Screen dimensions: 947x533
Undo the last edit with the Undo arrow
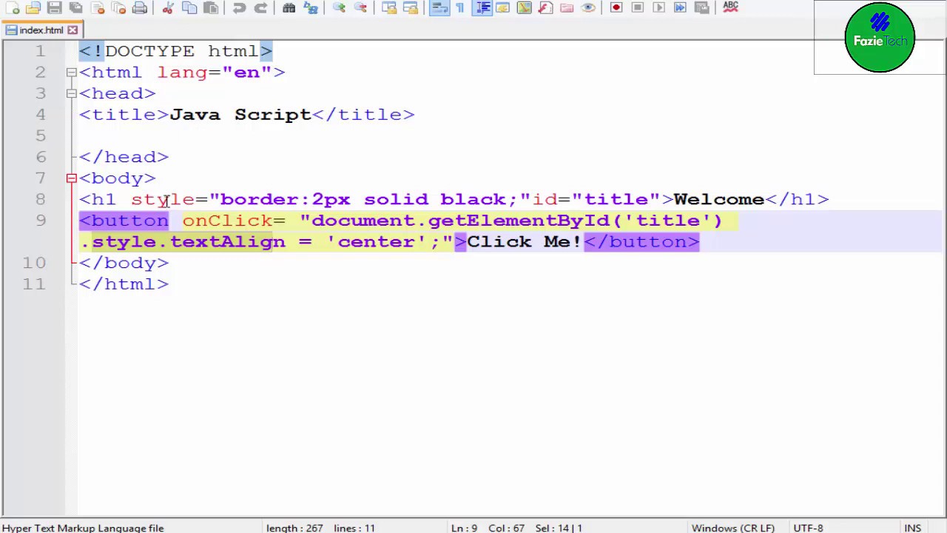(x=239, y=7)
